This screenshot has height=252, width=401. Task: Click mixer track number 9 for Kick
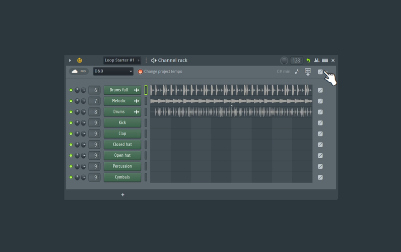94,123
